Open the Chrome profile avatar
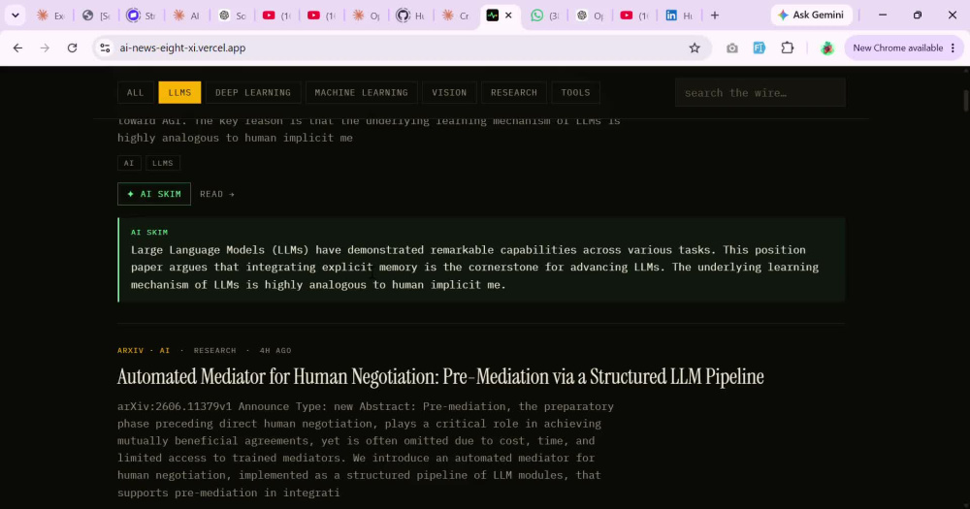The height and width of the screenshot is (509, 970). pos(827,48)
